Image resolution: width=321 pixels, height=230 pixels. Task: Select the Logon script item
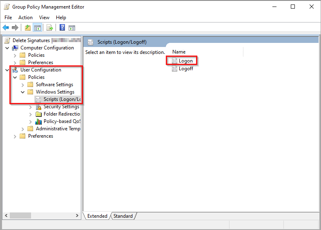(x=185, y=61)
